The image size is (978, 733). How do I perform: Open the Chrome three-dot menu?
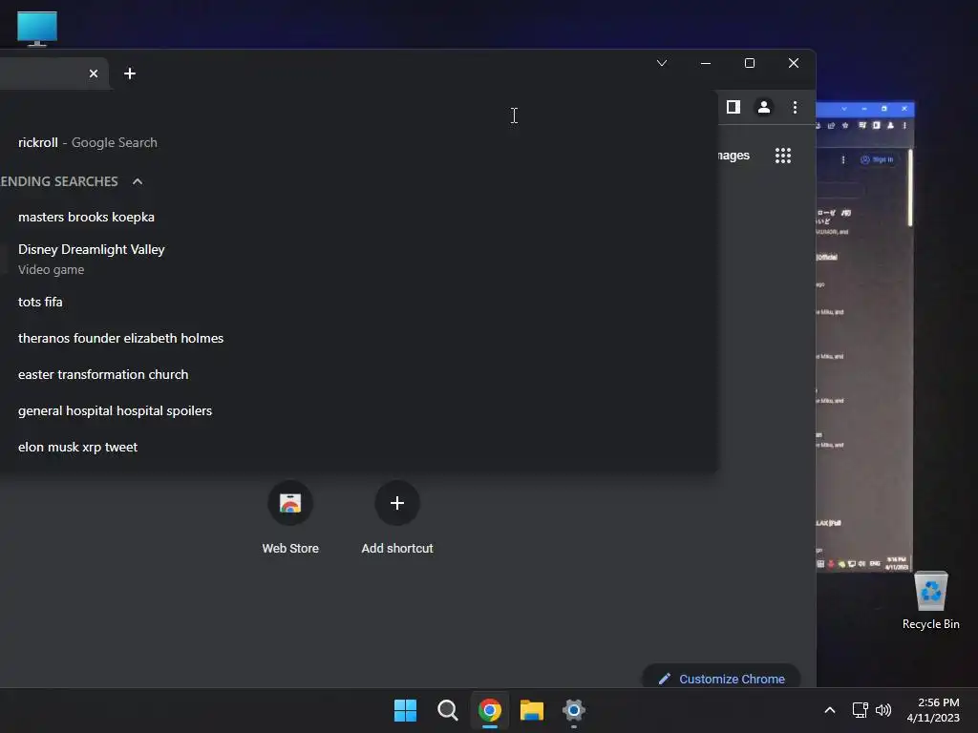pyautogui.click(x=795, y=107)
